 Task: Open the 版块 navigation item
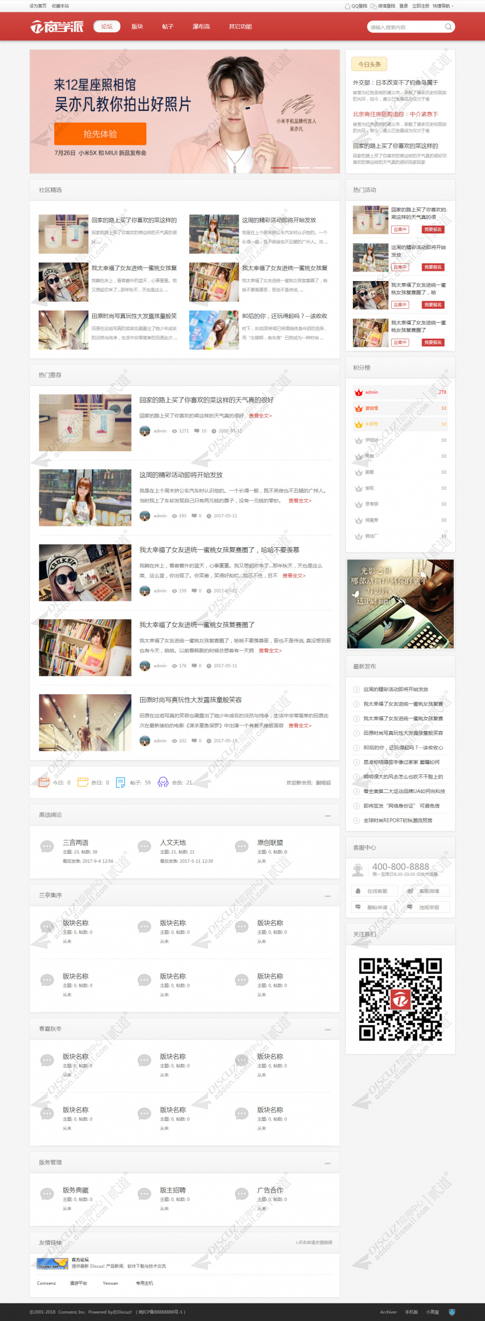(x=138, y=27)
